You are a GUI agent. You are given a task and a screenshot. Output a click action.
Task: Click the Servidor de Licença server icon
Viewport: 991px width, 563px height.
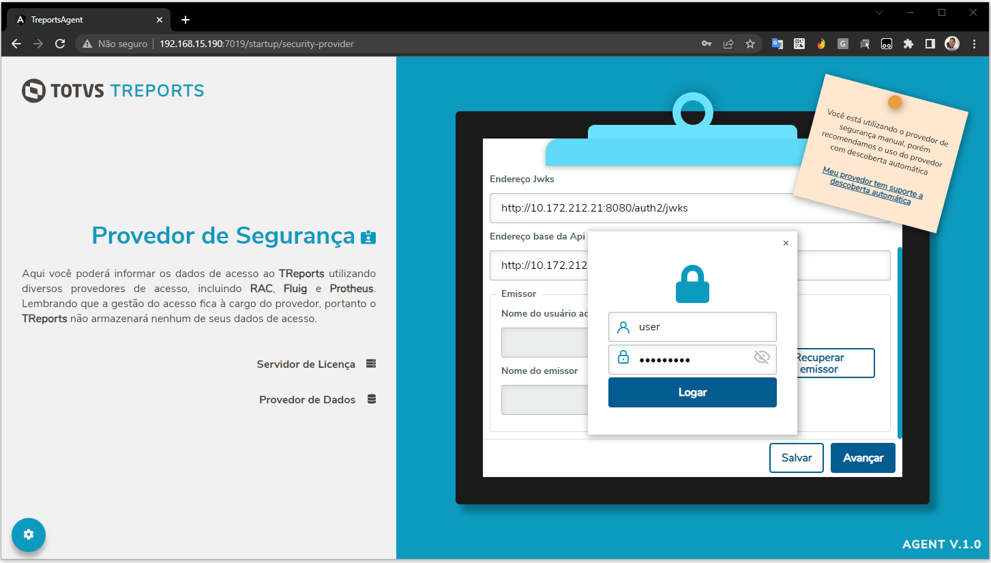(x=371, y=364)
